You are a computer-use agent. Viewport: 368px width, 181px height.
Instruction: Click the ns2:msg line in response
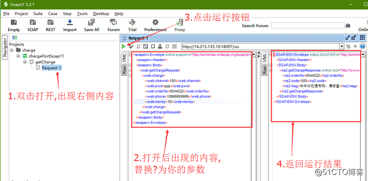tap(320, 86)
